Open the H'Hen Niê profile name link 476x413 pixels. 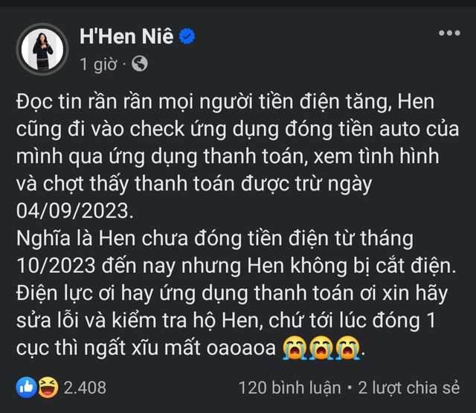coord(125,36)
